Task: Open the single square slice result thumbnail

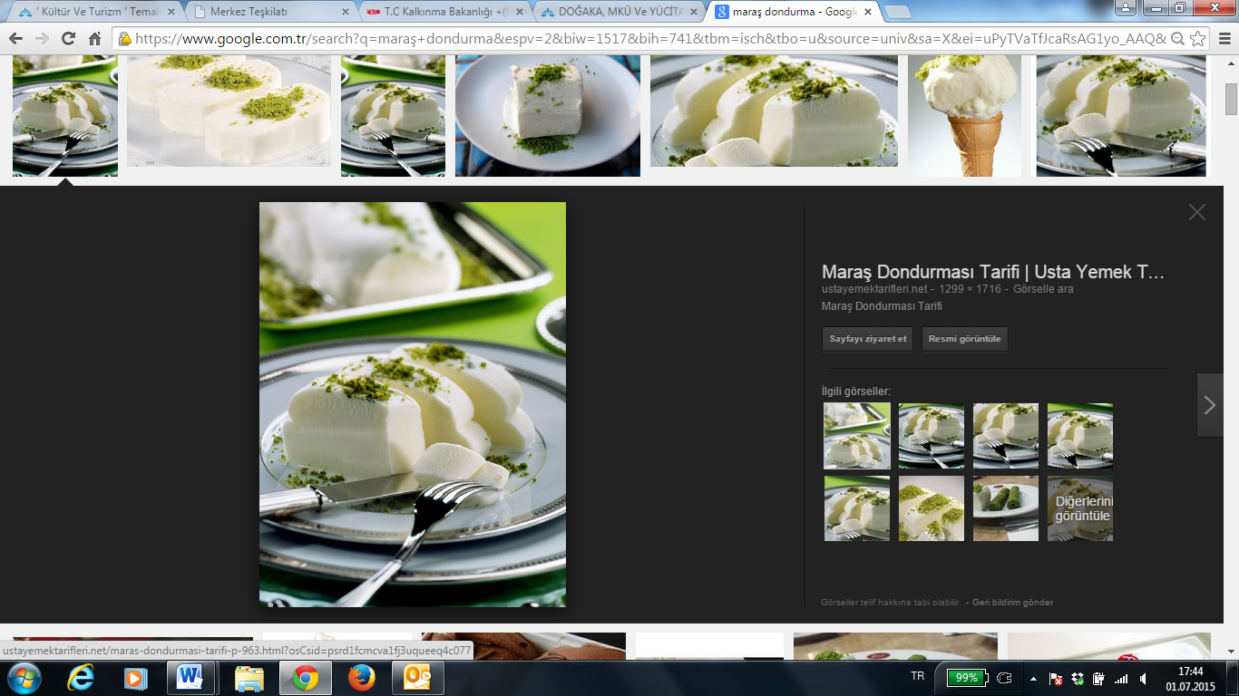Action: tap(548, 116)
